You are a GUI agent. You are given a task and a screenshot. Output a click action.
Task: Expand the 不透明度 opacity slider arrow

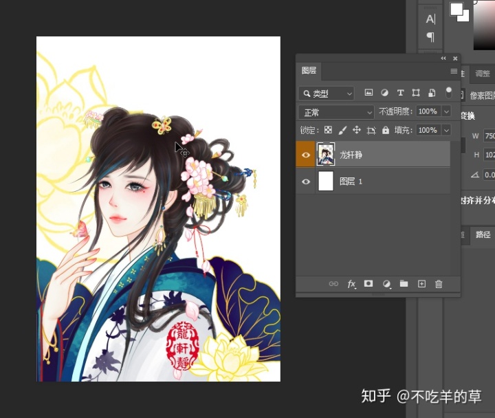pos(446,111)
